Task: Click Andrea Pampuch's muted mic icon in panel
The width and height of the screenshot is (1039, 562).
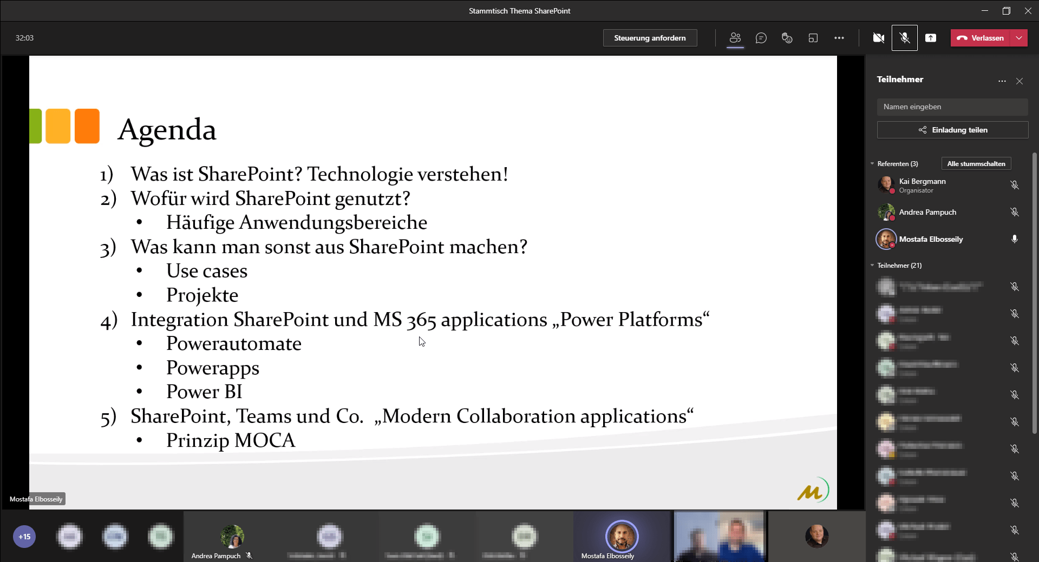Action: click(1015, 212)
